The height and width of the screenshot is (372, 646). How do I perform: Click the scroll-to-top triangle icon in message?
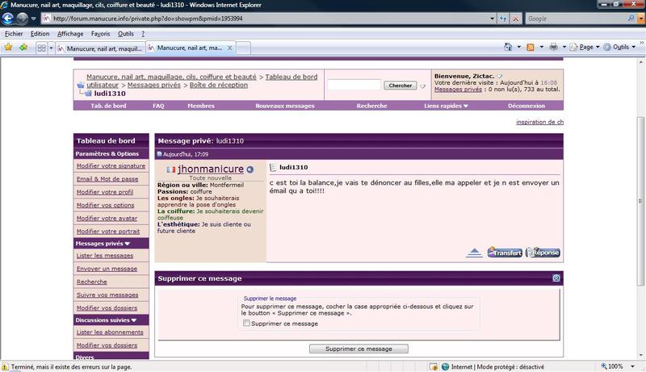[475, 253]
